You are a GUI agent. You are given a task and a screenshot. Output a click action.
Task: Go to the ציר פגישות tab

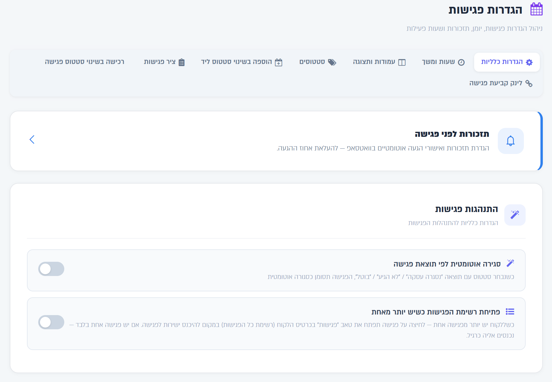tap(164, 62)
